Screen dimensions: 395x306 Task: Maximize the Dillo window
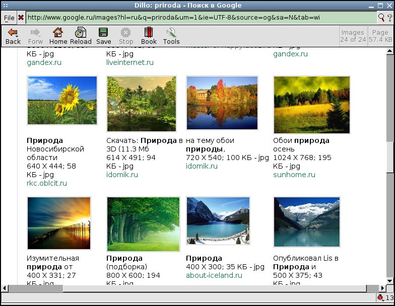[x=380, y=5]
